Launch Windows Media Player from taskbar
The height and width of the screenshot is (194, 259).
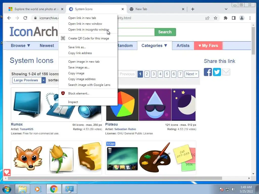pyautogui.click(x=37, y=189)
